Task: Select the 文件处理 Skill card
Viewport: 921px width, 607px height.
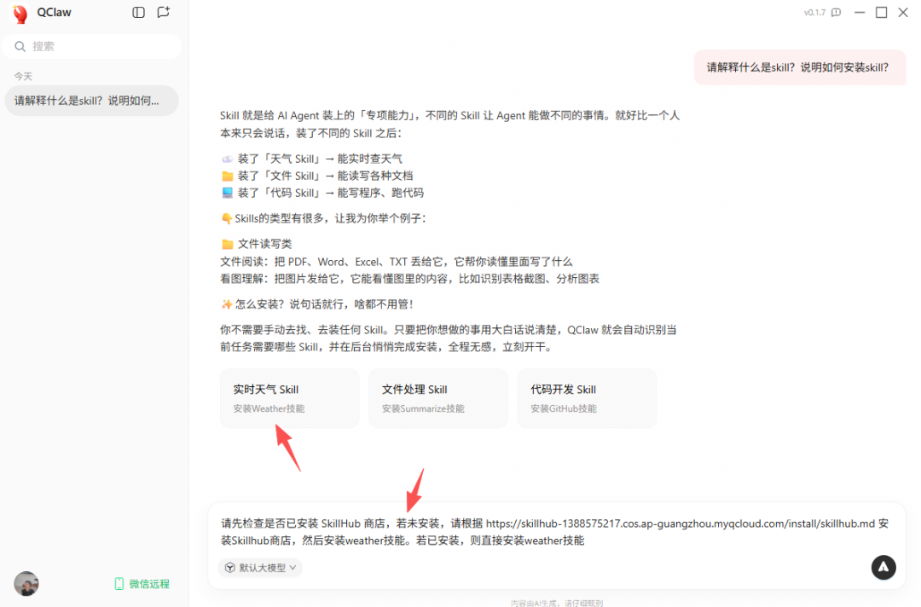Action: (x=437, y=398)
